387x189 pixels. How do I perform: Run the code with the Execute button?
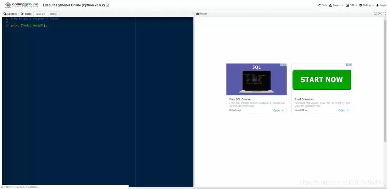[x=10, y=14]
